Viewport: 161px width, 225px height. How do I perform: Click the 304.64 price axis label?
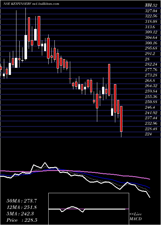151,37
